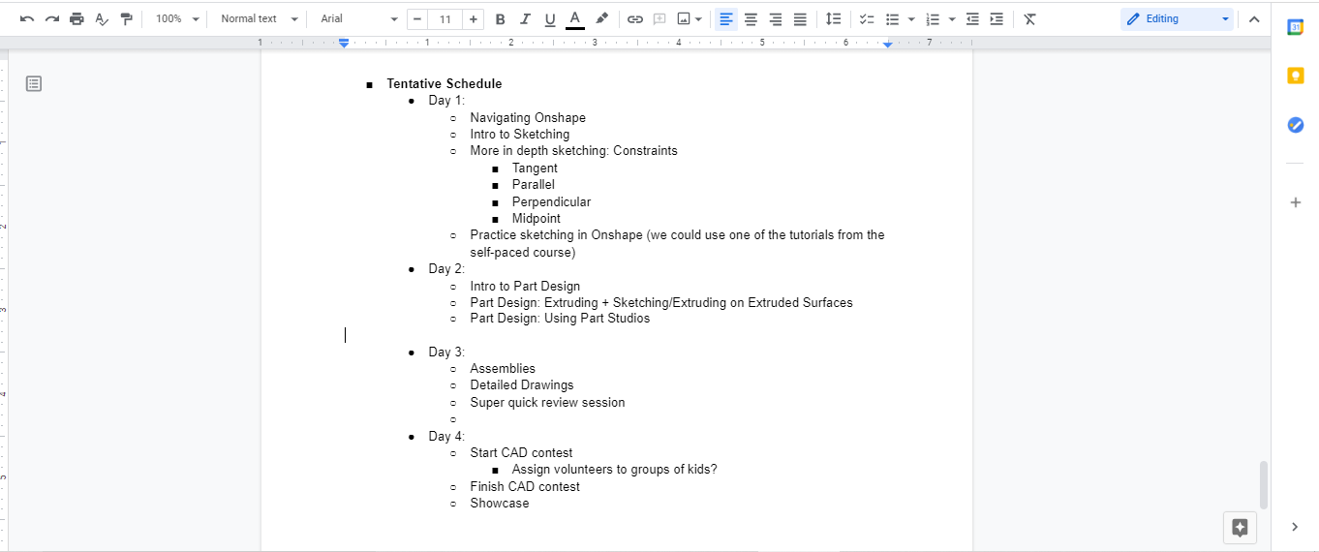Click the 'Assemblies' line
Image resolution: width=1319 pixels, height=552 pixels.
(503, 368)
